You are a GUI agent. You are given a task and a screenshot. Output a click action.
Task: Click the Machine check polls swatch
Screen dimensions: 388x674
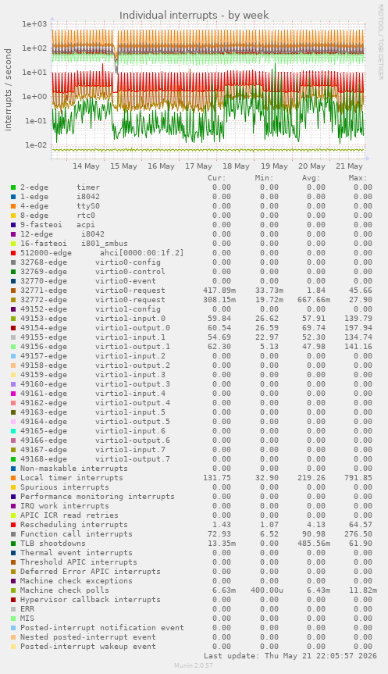(13, 590)
